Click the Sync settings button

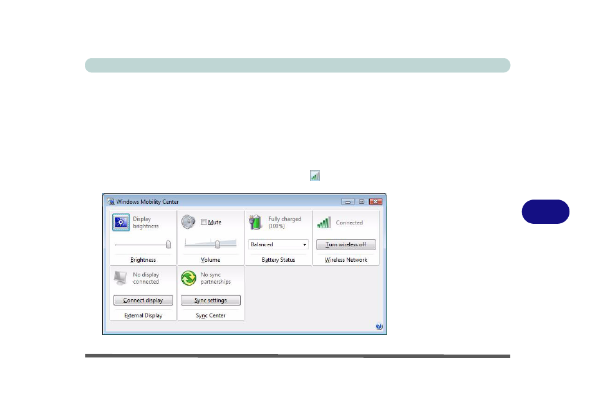click(211, 301)
